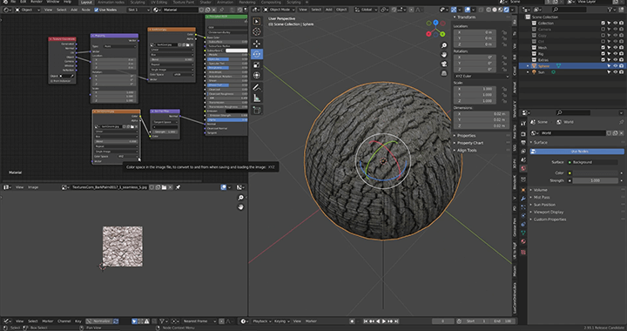Switch to the Shader workspace tab

(206, 2)
